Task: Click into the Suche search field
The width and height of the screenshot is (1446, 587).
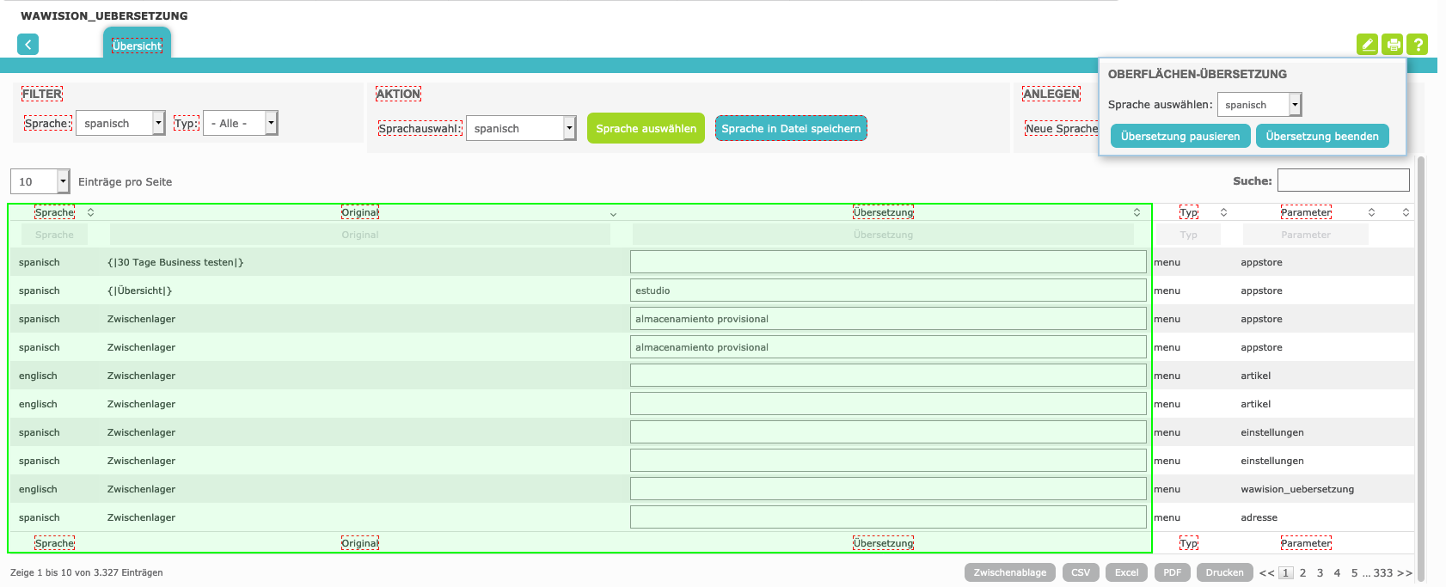Action: pos(1343,180)
